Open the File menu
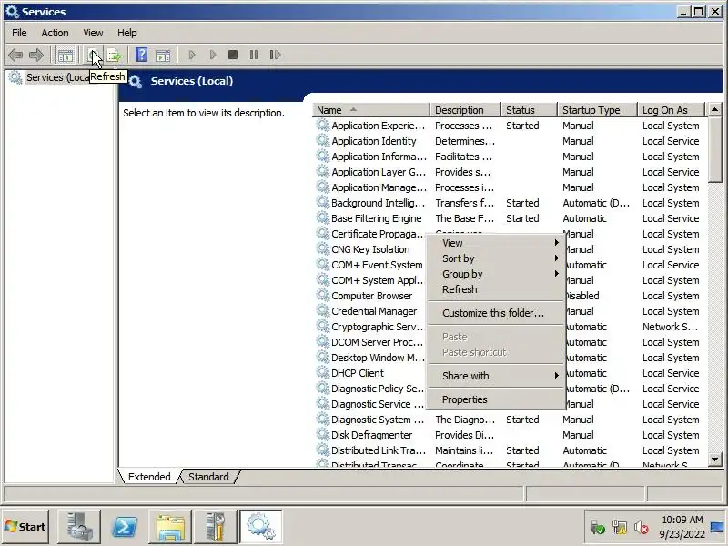The height and width of the screenshot is (546, 728). 19,33
